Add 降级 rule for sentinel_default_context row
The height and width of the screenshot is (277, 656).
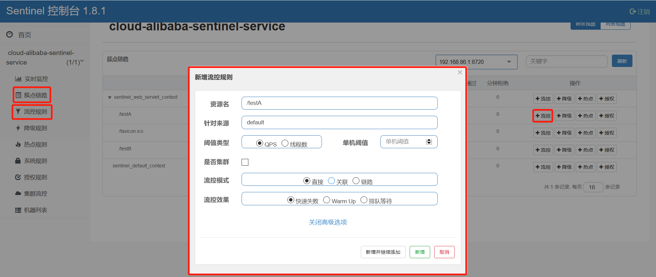tap(564, 167)
